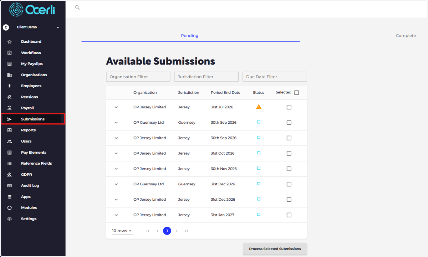Click the Pay Elements list icon
The image size is (428, 257).
point(10,153)
